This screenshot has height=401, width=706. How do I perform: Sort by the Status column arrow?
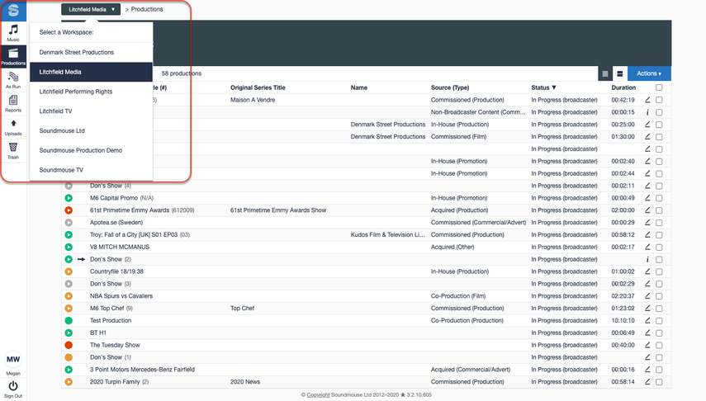click(554, 87)
